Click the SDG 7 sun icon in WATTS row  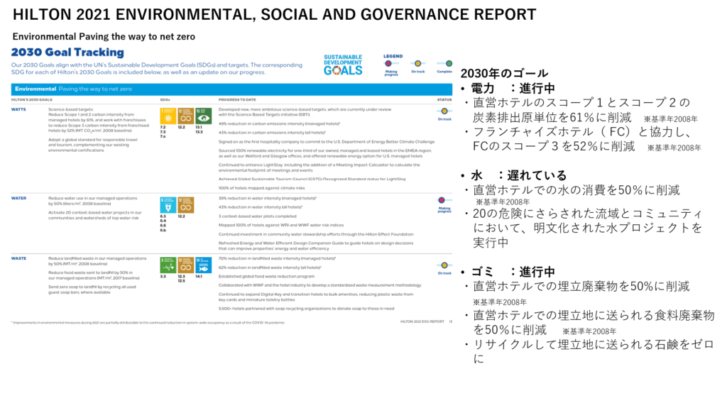tap(168, 116)
